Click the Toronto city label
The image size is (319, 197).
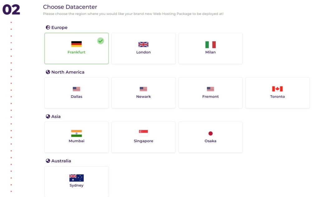(277, 97)
